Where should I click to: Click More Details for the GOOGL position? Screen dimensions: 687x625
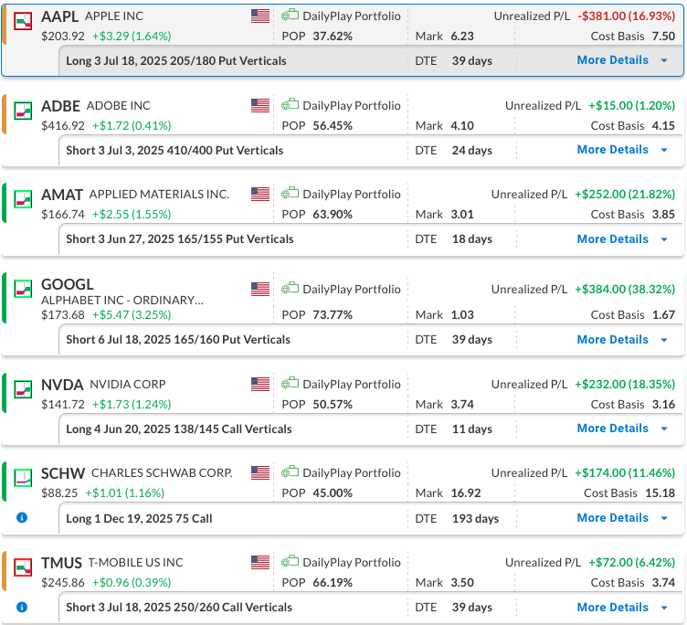[x=612, y=339]
